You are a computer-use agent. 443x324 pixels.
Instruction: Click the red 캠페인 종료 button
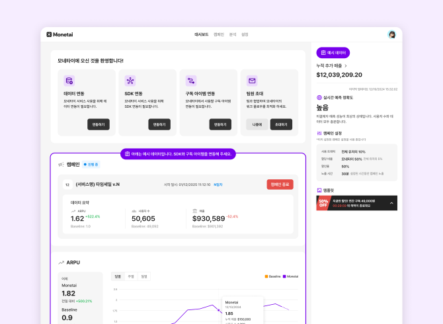[280, 184]
